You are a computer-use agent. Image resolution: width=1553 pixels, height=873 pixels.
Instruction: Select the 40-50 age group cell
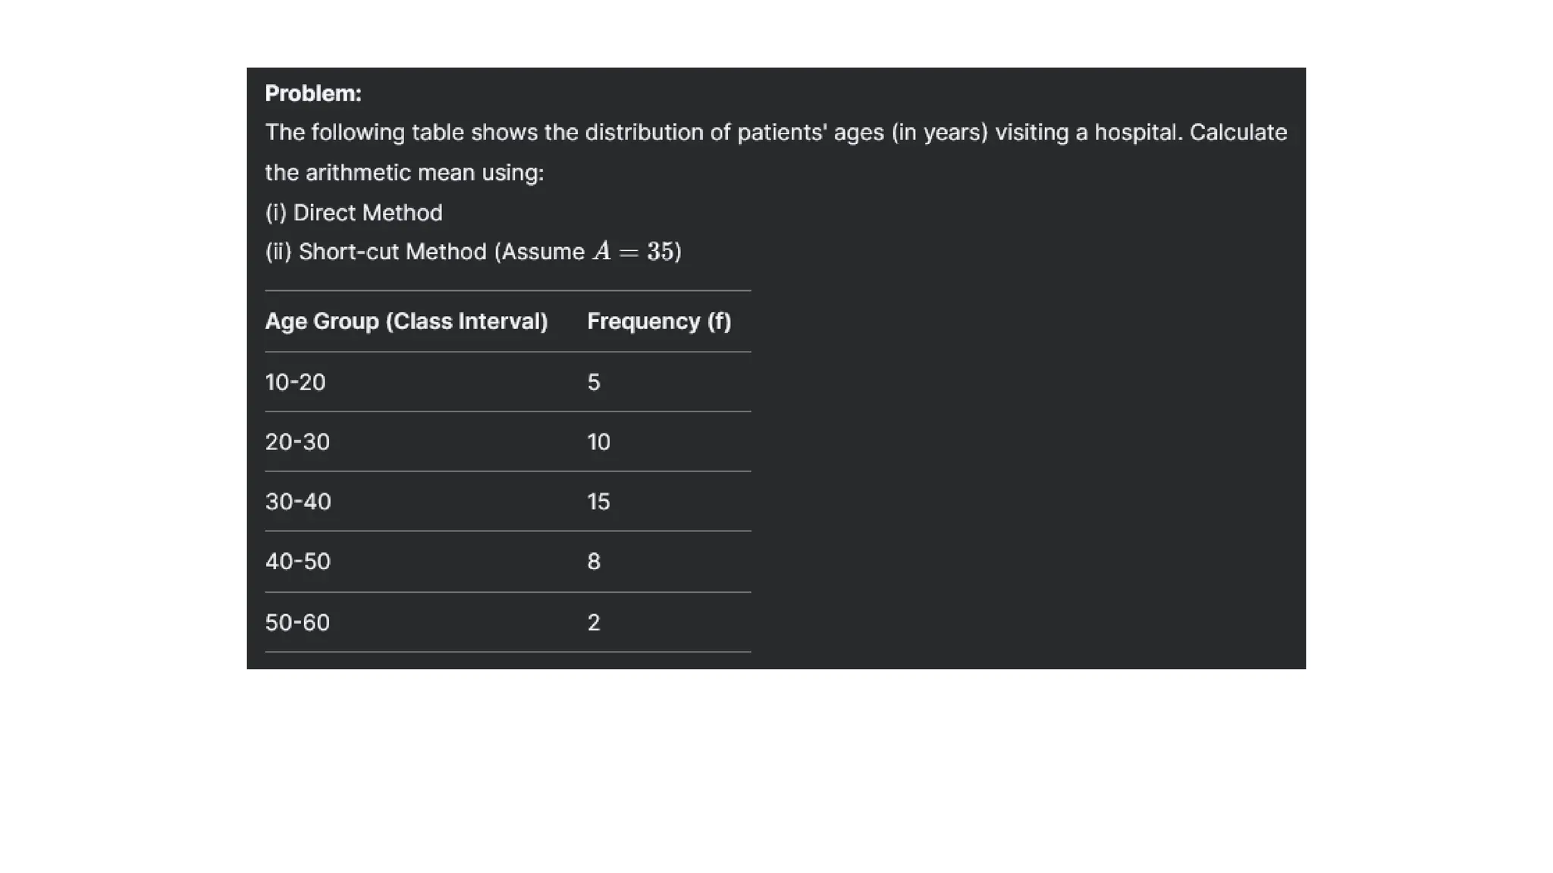tap(298, 562)
